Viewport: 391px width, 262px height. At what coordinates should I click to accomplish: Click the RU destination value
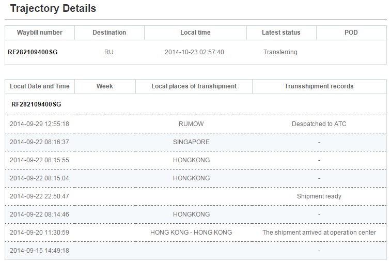pyautogui.click(x=109, y=52)
